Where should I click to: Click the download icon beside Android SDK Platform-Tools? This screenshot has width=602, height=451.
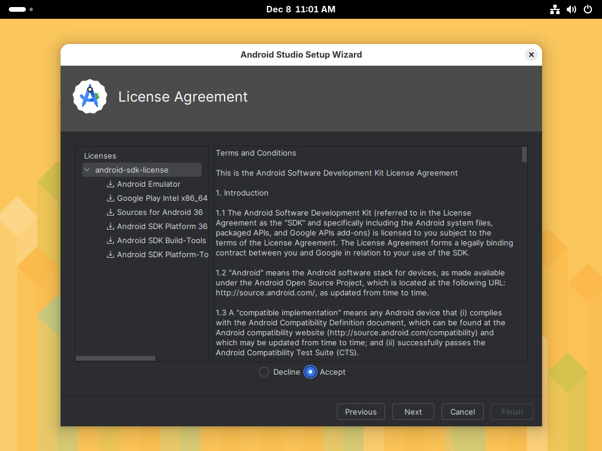pos(110,254)
